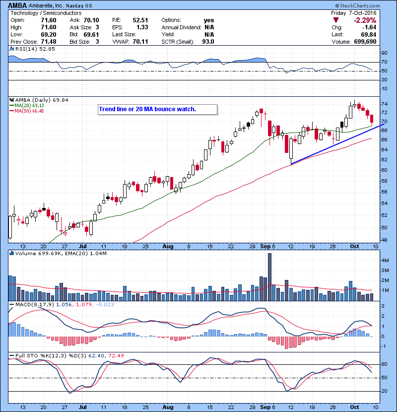Click the Options value 'yes'

tap(209, 20)
